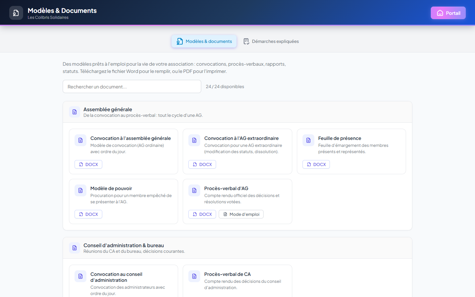475x297 pixels.
Task: Download DOCX for Modèle de pouvoir
Action: (88, 214)
